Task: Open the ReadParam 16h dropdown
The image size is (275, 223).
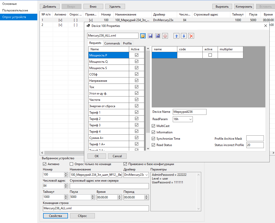Action: (191, 119)
